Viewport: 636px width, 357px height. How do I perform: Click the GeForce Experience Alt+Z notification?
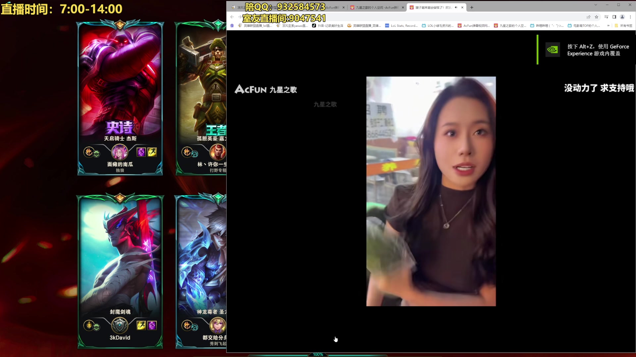(x=586, y=50)
